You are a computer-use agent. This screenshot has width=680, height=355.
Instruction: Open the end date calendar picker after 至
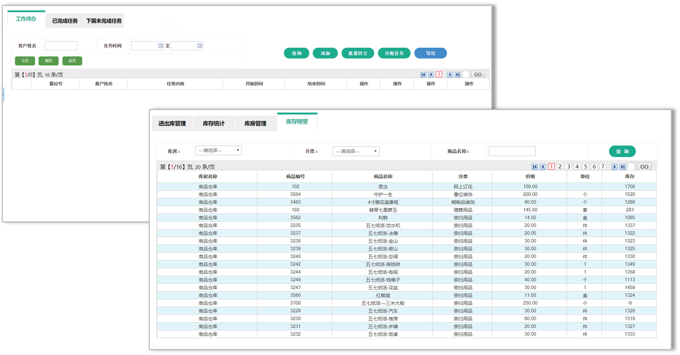[199, 46]
